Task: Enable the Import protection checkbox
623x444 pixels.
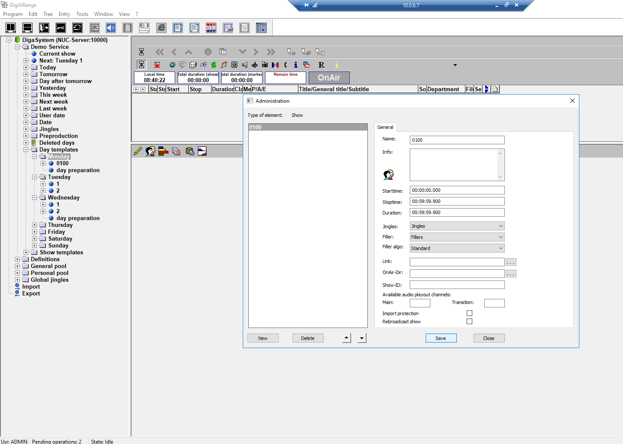Action: click(x=469, y=313)
